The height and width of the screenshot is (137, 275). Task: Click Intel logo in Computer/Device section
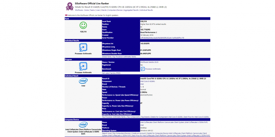83,125
